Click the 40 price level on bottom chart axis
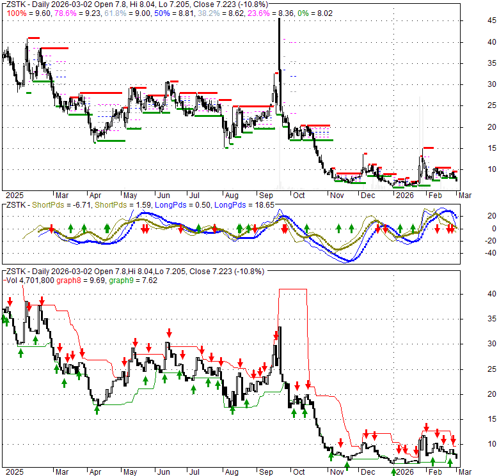 click(x=492, y=294)
